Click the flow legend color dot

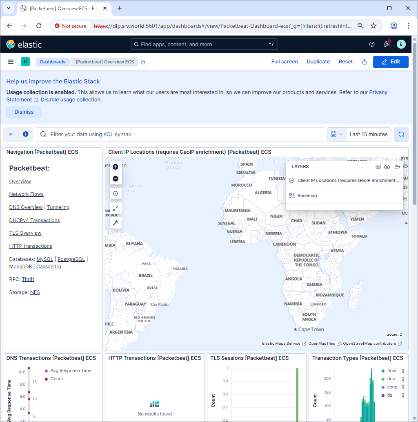pyautogui.click(x=382, y=371)
